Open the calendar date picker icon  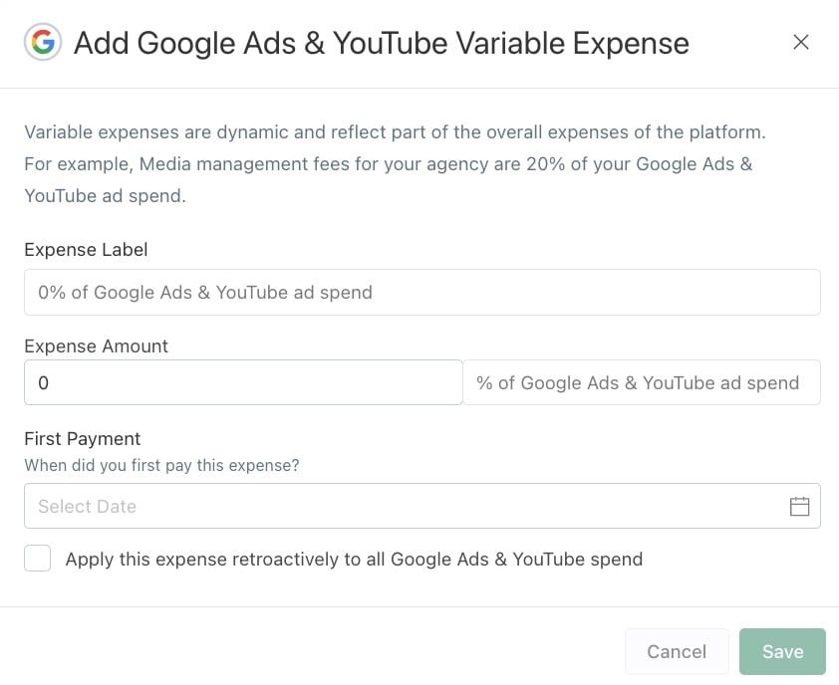[x=799, y=506]
